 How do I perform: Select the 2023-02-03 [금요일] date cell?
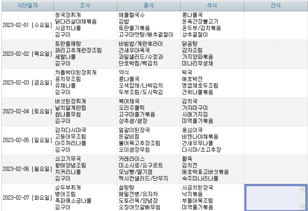[x=26, y=82]
